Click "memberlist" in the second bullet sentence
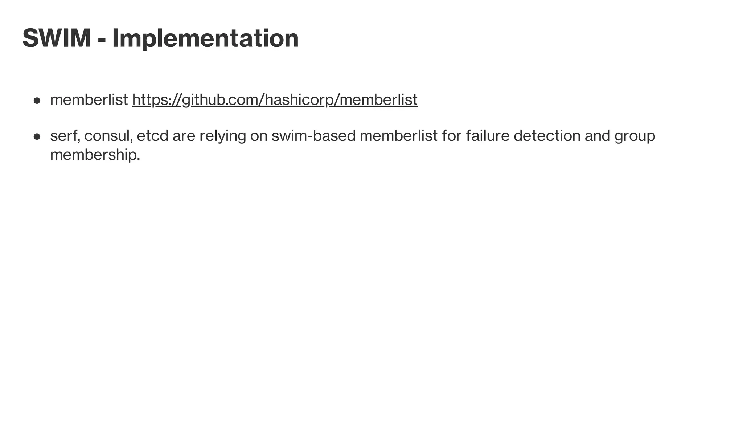The height and width of the screenshot is (428, 743). [399, 136]
